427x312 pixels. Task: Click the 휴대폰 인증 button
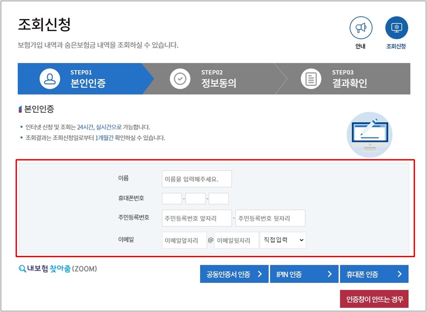coord(374,274)
